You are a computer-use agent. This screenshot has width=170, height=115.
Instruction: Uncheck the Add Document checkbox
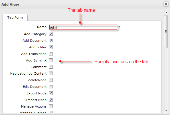[51, 41]
